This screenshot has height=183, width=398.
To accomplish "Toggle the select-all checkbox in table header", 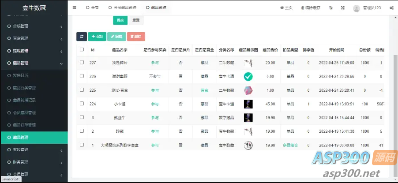I will (x=82, y=49).
